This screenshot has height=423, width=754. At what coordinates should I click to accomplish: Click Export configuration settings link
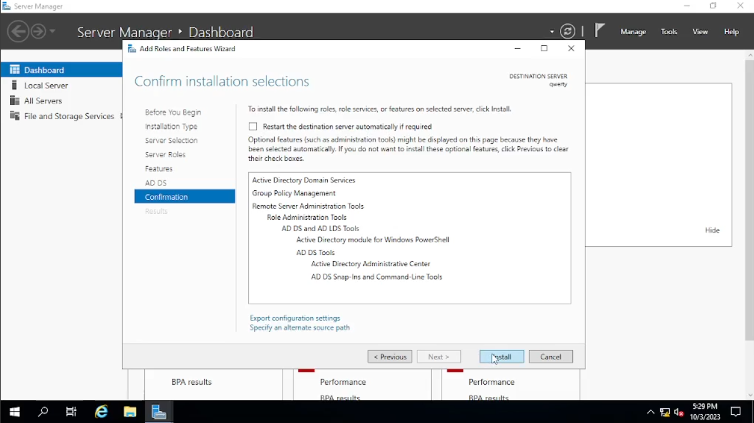(x=295, y=318)
